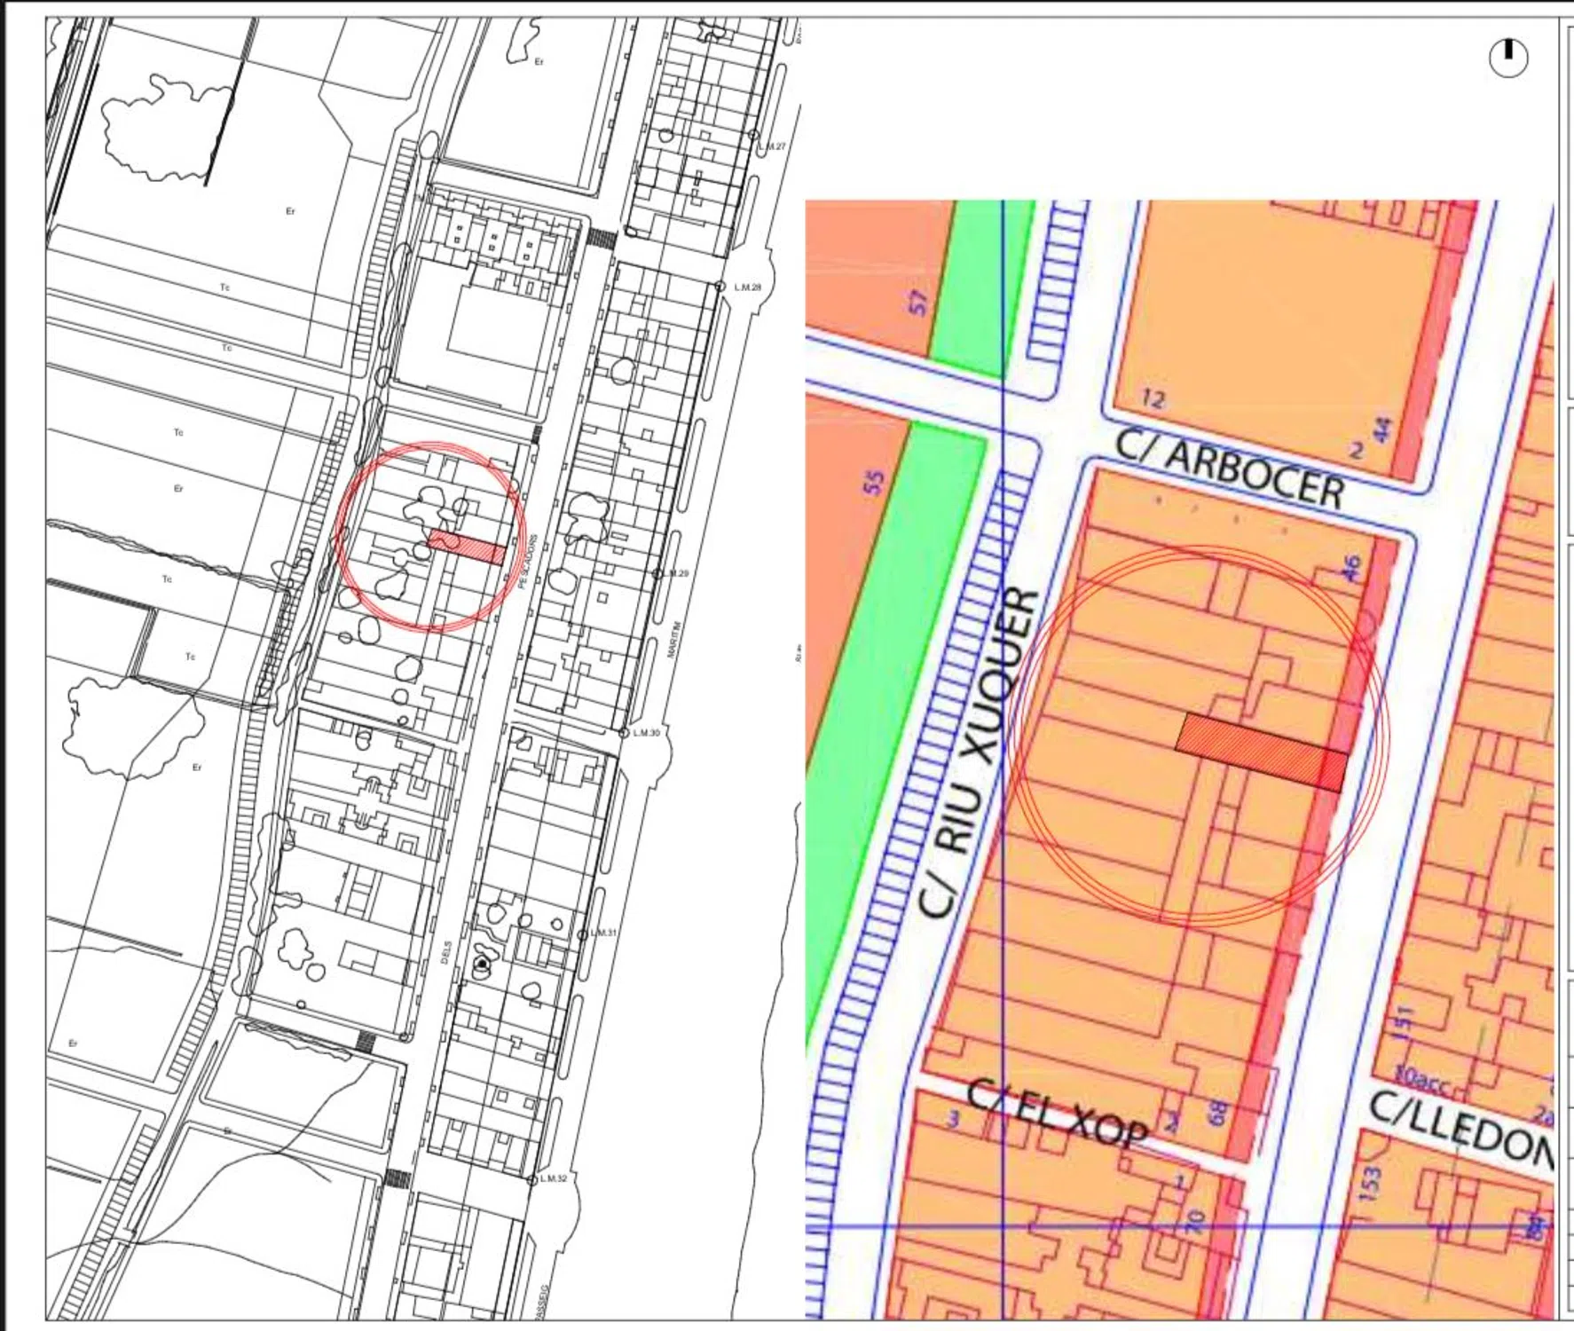This screenshot has height=1331, width=1574.
Task: Click the large cloud-shaped tree outline top left
Action: click(158, 129)
